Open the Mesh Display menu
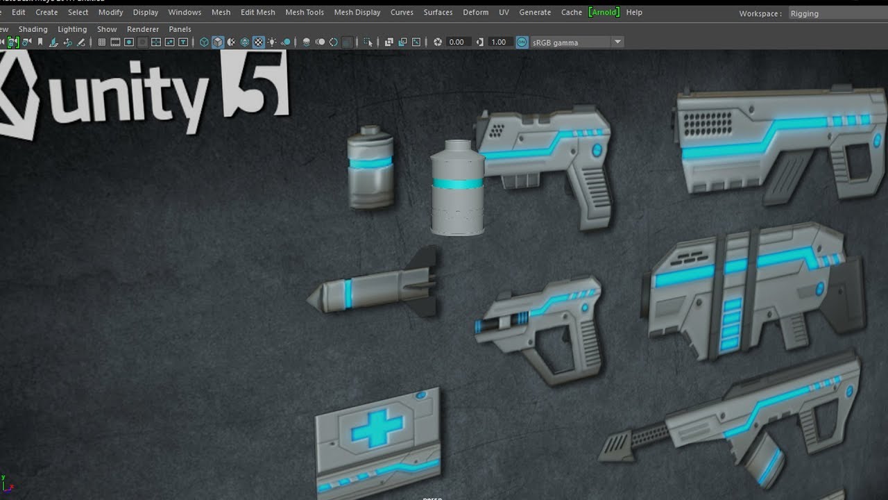Screen dimensions: 888x500 pyautogui.click(x=357, y=12)
